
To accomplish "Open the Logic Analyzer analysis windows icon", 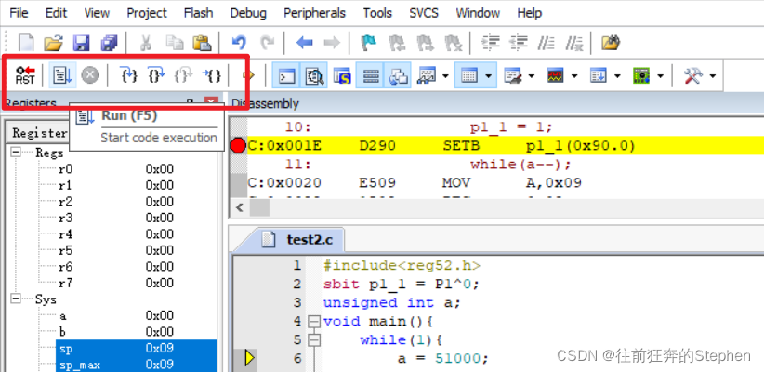I will [556, 75].
